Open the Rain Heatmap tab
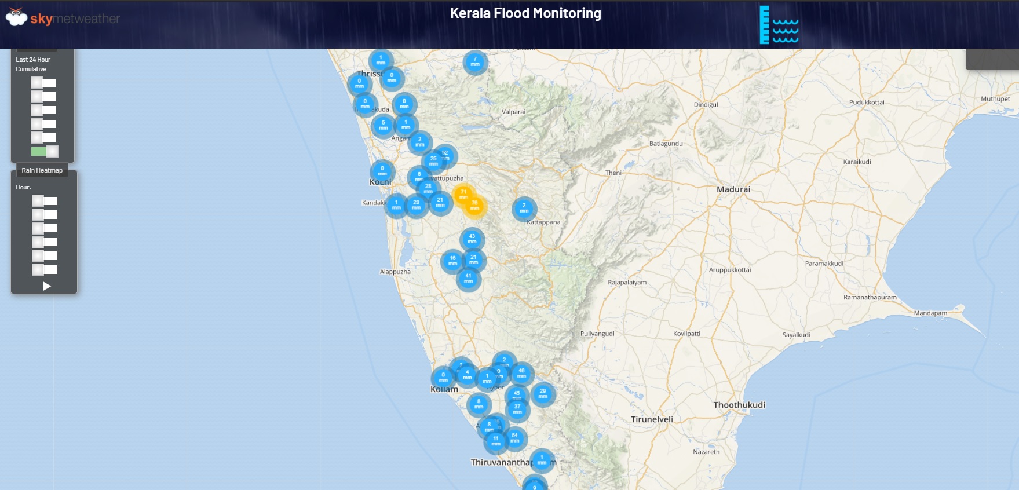Viewport: 1019px width, 490px height. (42, 170)
